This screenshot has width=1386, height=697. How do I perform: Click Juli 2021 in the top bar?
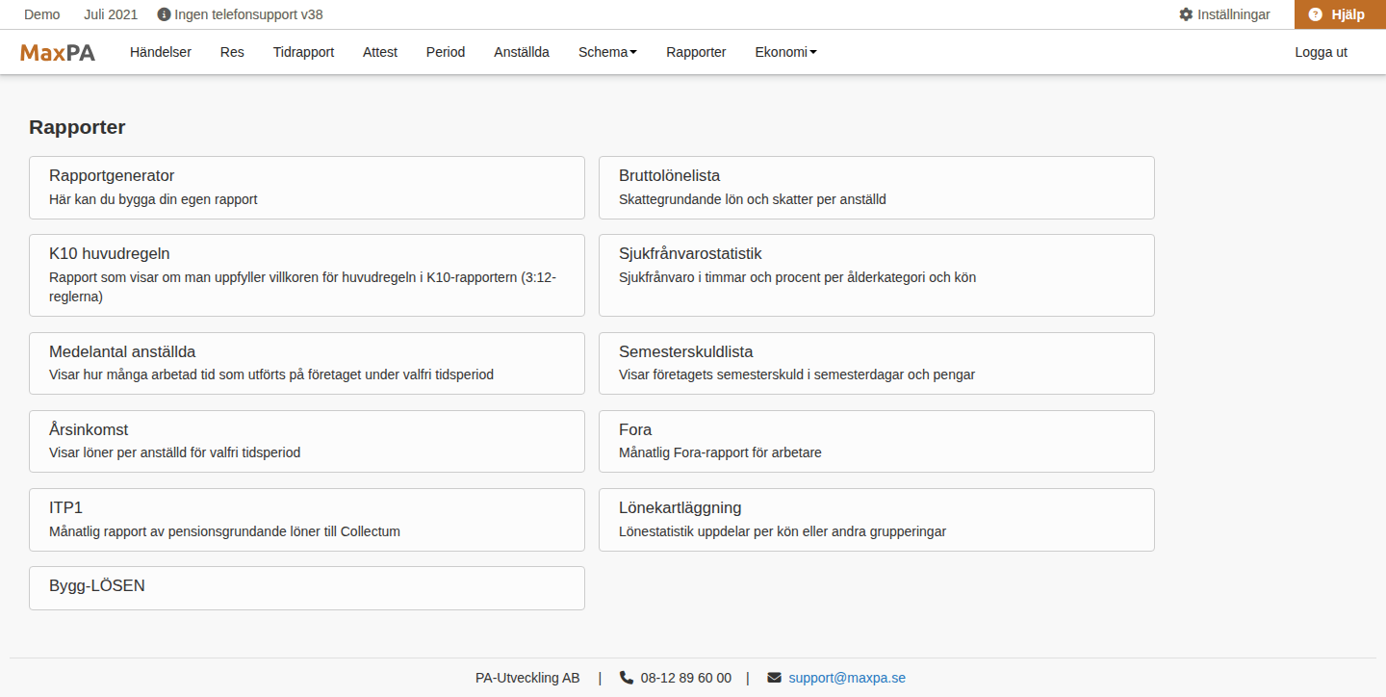(x=111, y=14)
